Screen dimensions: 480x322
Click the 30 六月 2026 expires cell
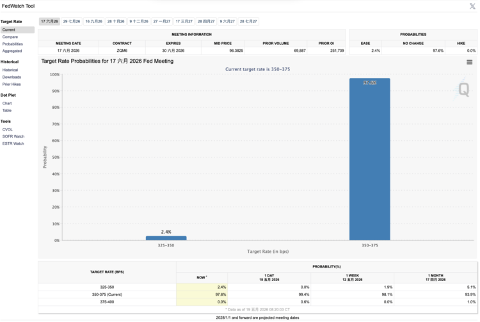[x=173, y=51]
